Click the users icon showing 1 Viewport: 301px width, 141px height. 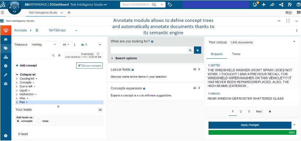[84, 45]
